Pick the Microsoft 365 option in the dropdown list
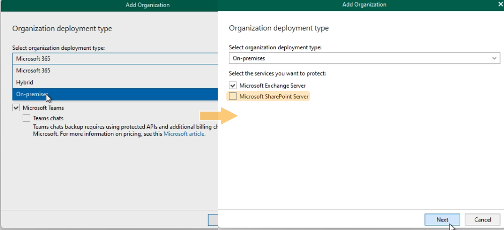504x230 pixels. 115,70
